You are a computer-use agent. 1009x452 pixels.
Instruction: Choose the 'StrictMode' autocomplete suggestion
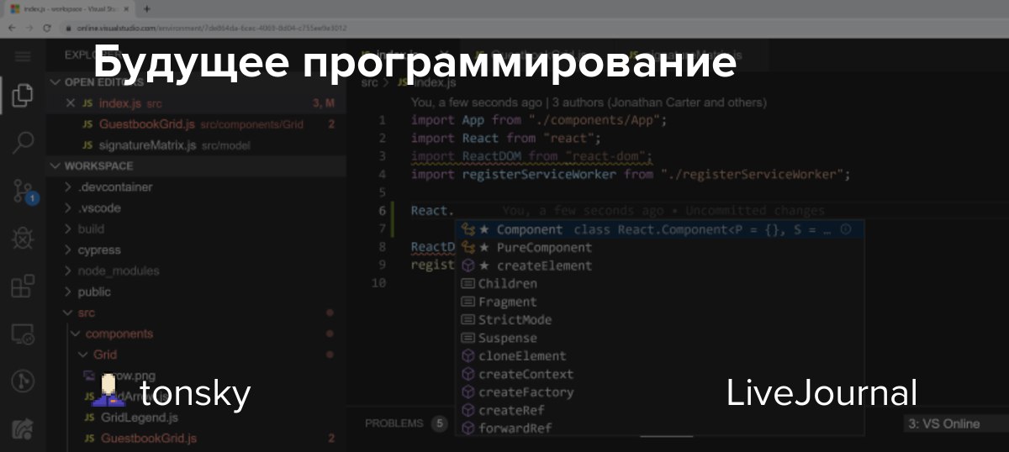point(659,319)
